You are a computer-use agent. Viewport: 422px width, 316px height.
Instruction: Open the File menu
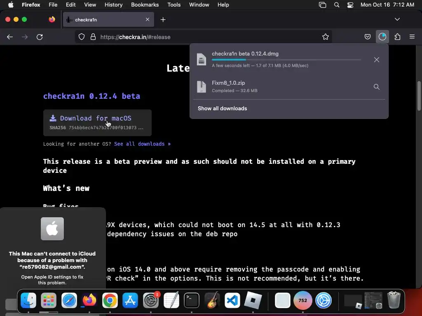53,5
